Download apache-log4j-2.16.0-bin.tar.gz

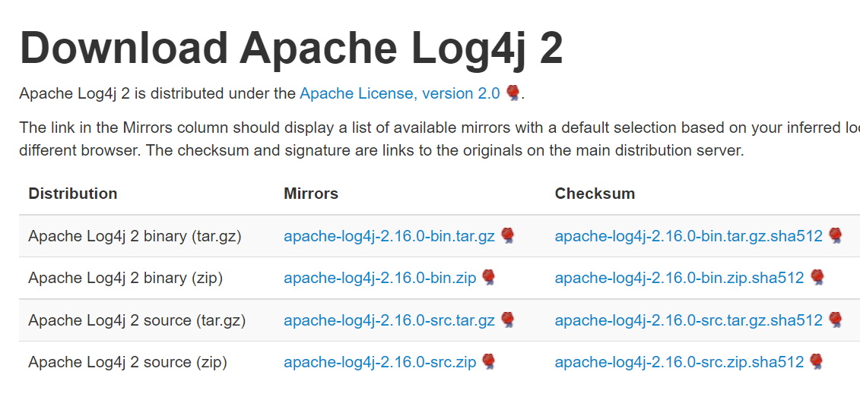pyautogui.click(x=389, y=236)
